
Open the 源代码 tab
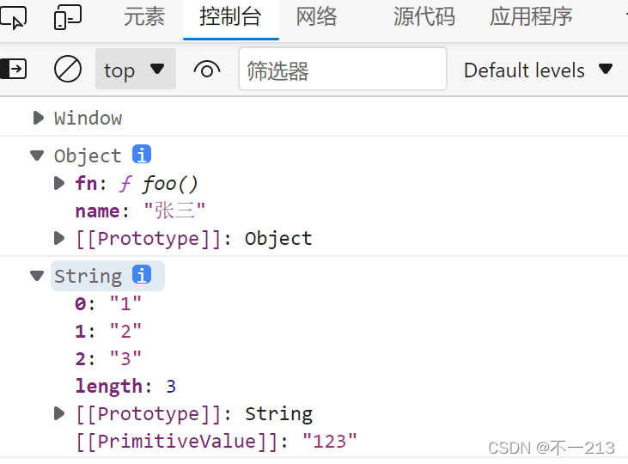pos(424,16)
